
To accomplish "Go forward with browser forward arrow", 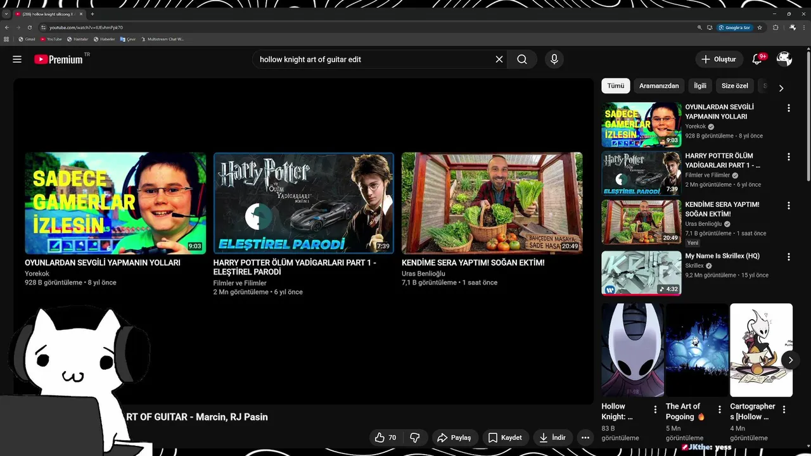I will click(x=18, y=27).
